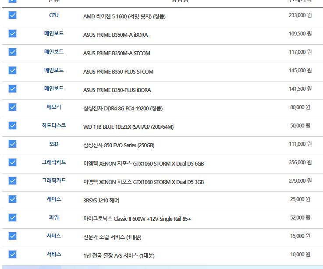This screenshot has width=323, height=269.
Task: Toggle checkbox for ASUS PRIME B350-PLUS iBORA
Action: coord(12,89)
